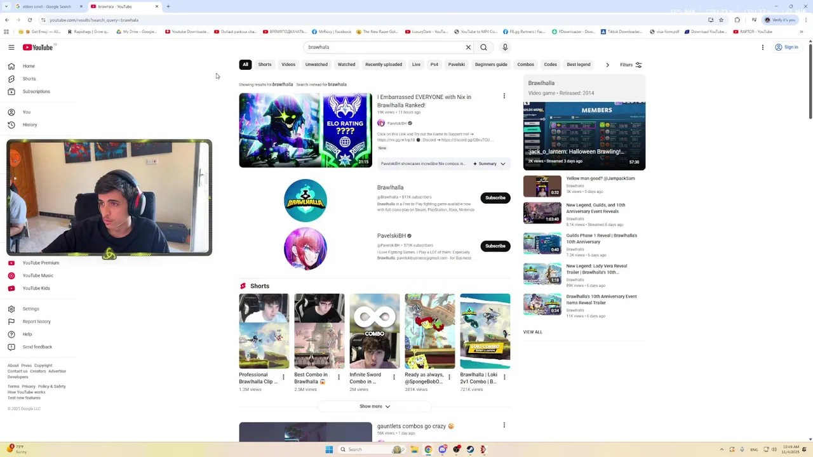
Task: Open the jack_o_lantern Halloween Brawling stream
Action: [584, 136]
